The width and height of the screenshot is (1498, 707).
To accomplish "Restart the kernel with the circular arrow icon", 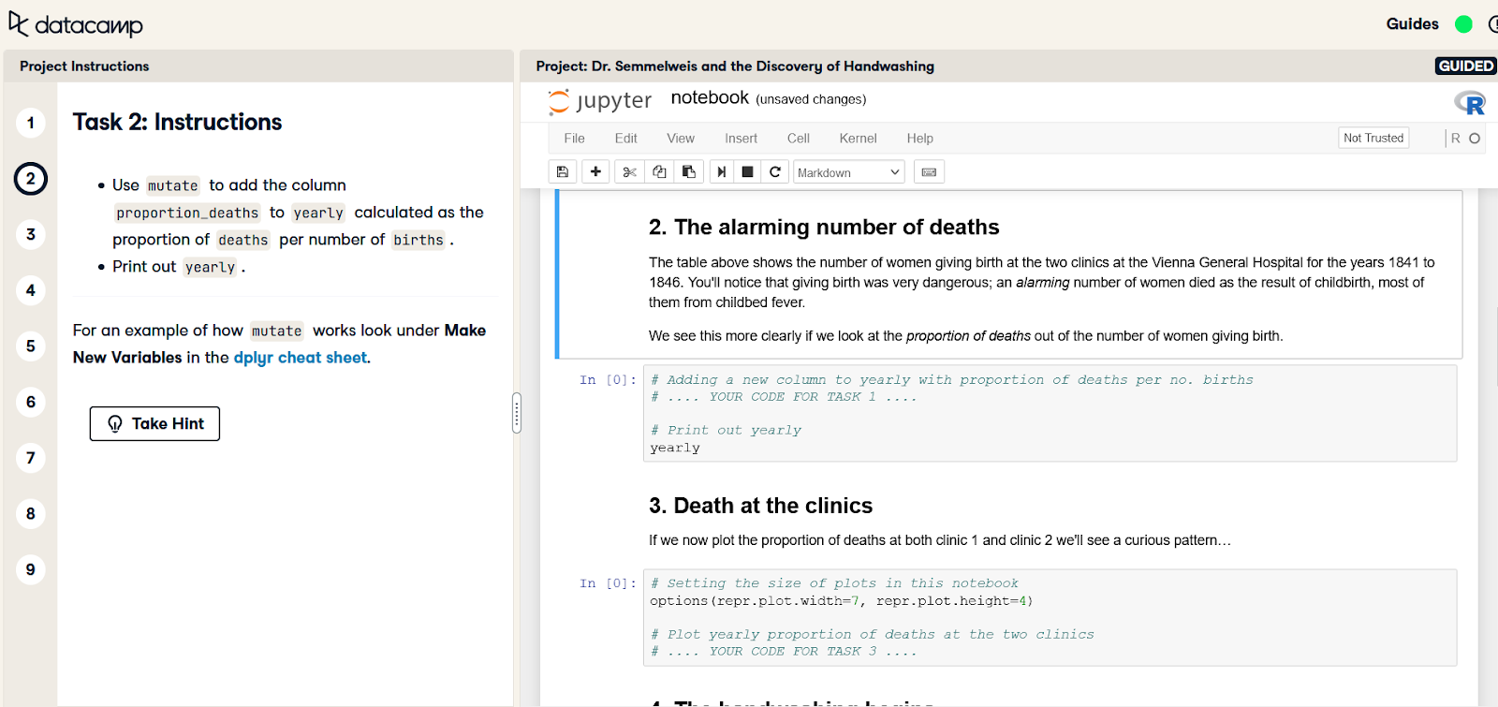I will pos(774,172).
